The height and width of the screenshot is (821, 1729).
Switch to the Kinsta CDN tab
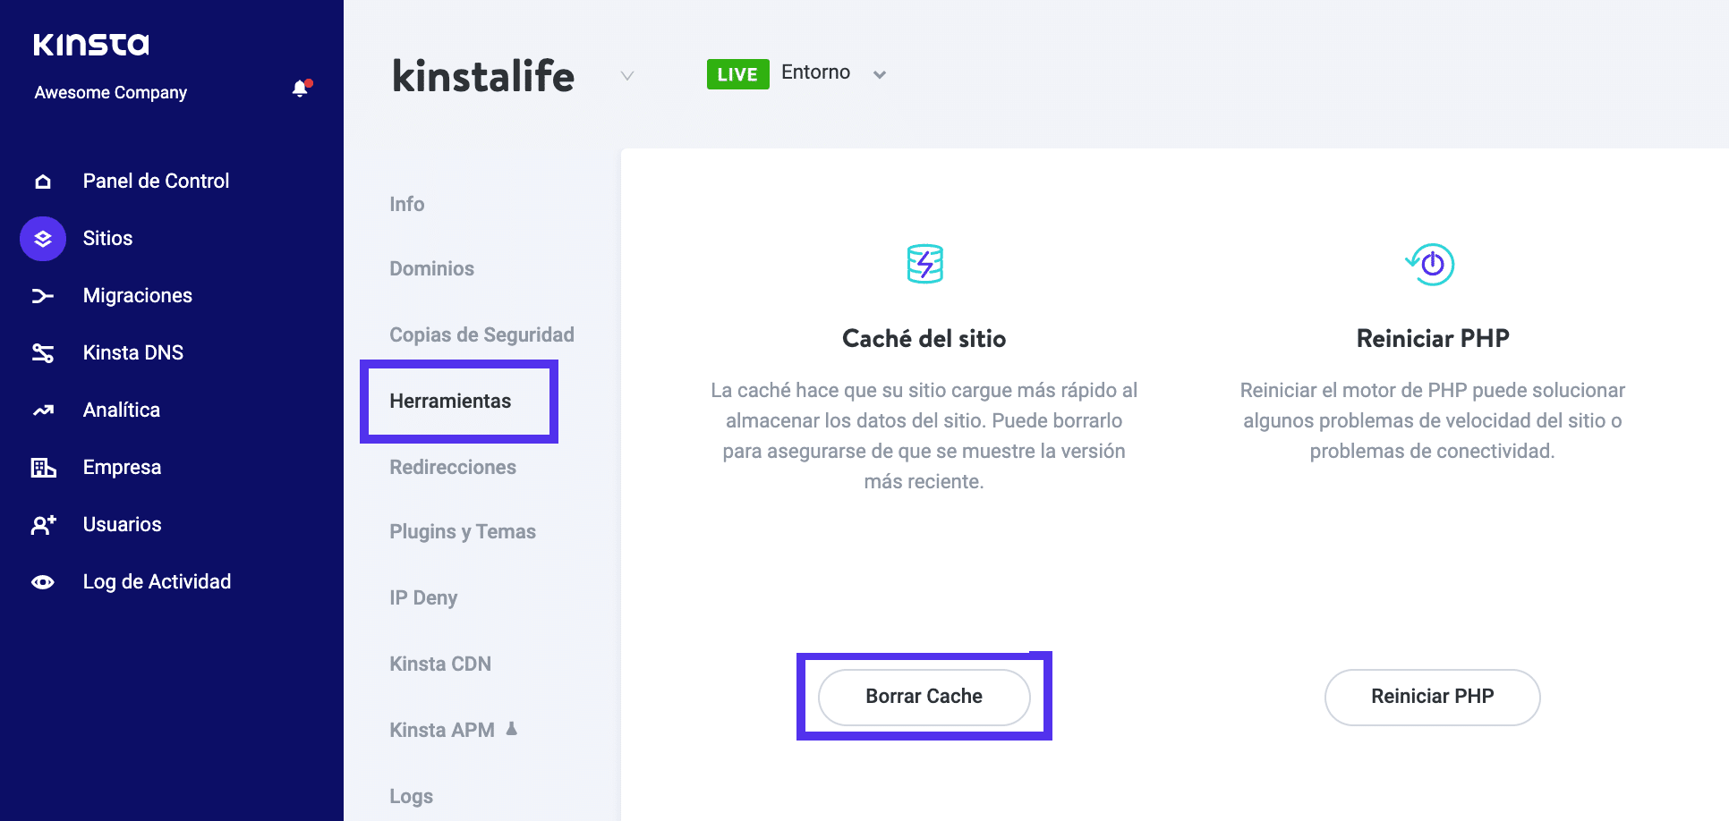440,664
